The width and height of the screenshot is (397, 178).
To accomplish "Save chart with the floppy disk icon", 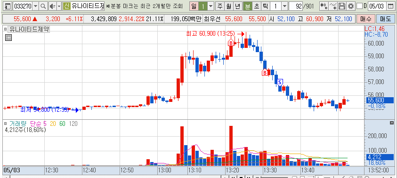I will pos(342,6).
